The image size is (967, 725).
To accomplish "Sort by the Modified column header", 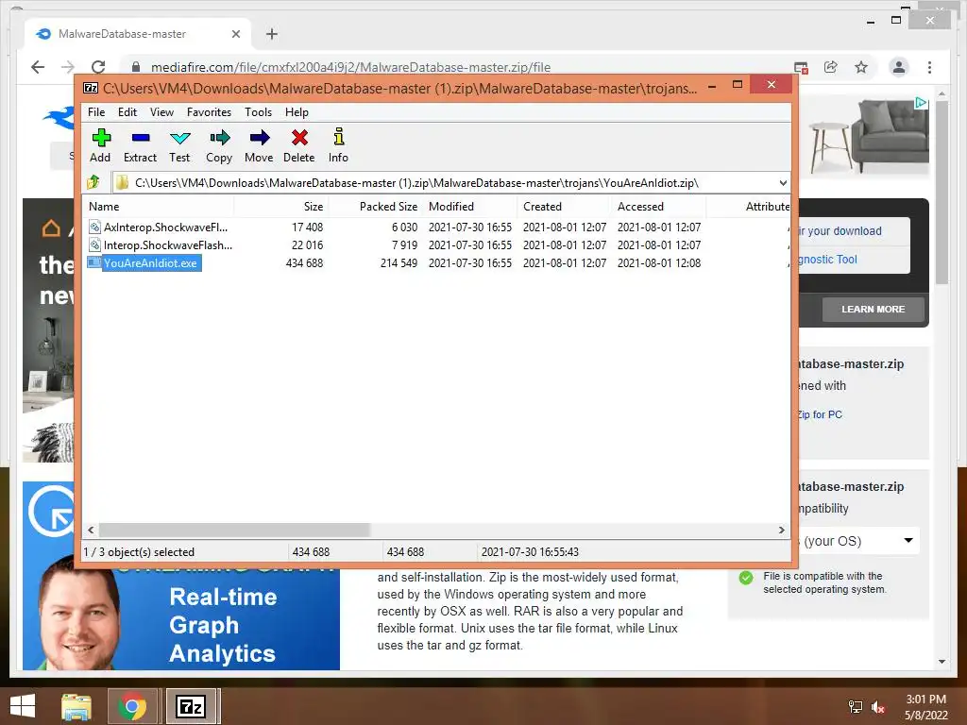I will point(470,207).
